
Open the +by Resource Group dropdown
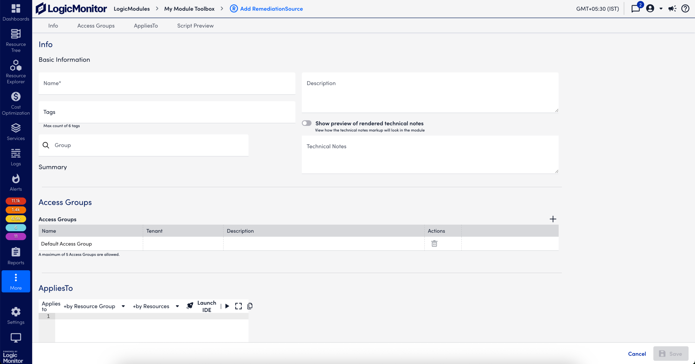(94, 306)
